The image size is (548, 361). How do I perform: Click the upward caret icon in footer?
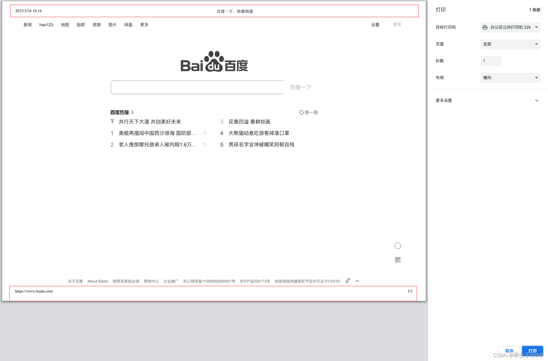tap(357, 281)
